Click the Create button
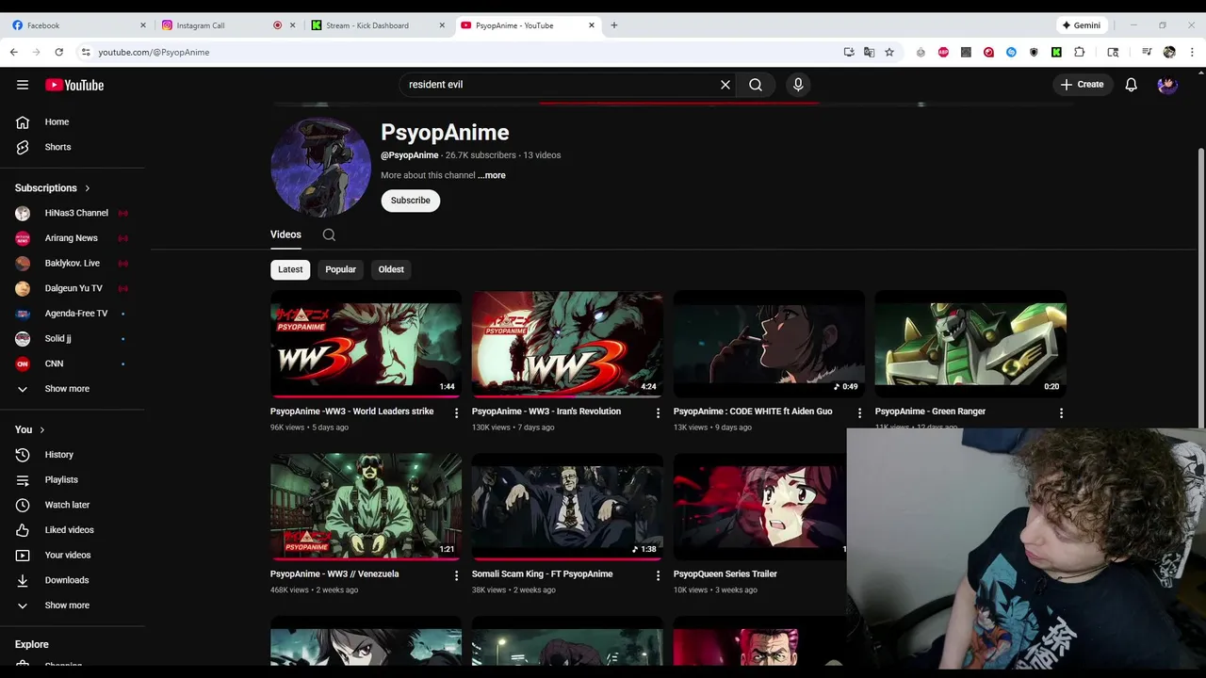Image resolution: width=1206 pixels, height=678 pixels. coord(1082,85)
